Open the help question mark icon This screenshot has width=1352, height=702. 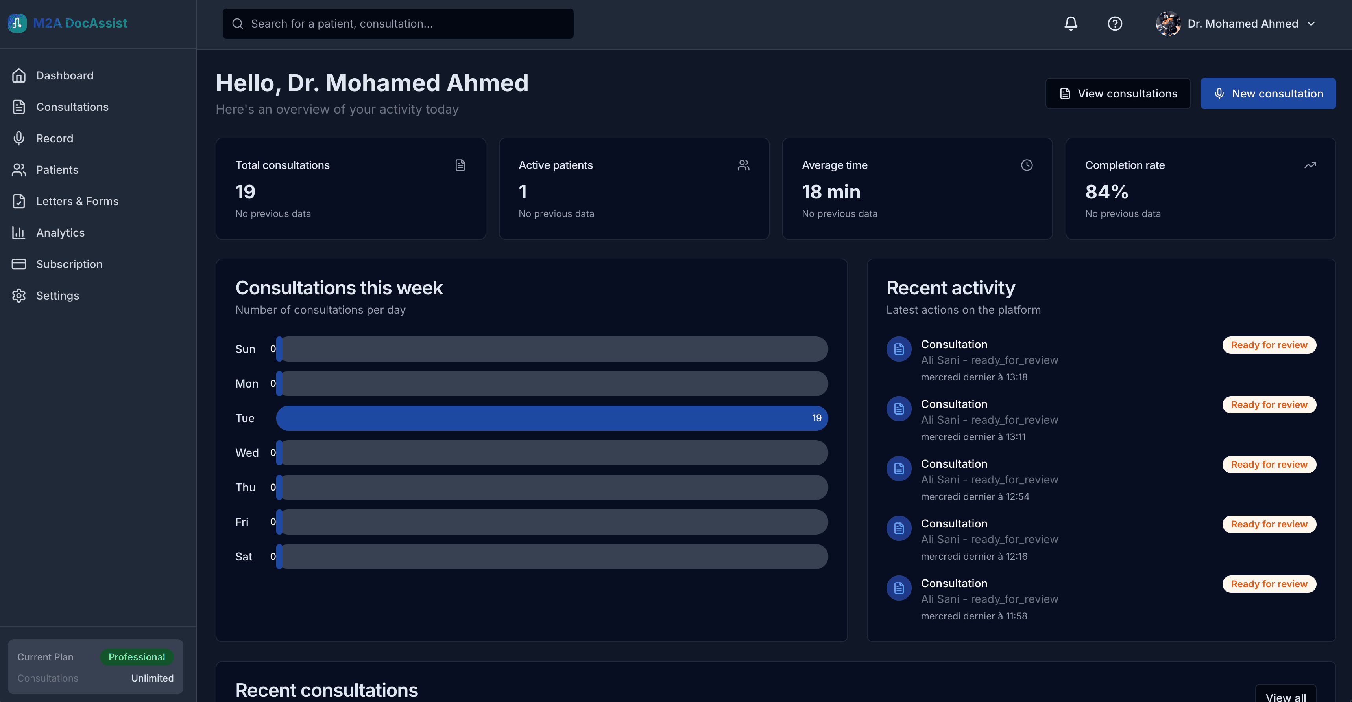point(1115,24)
